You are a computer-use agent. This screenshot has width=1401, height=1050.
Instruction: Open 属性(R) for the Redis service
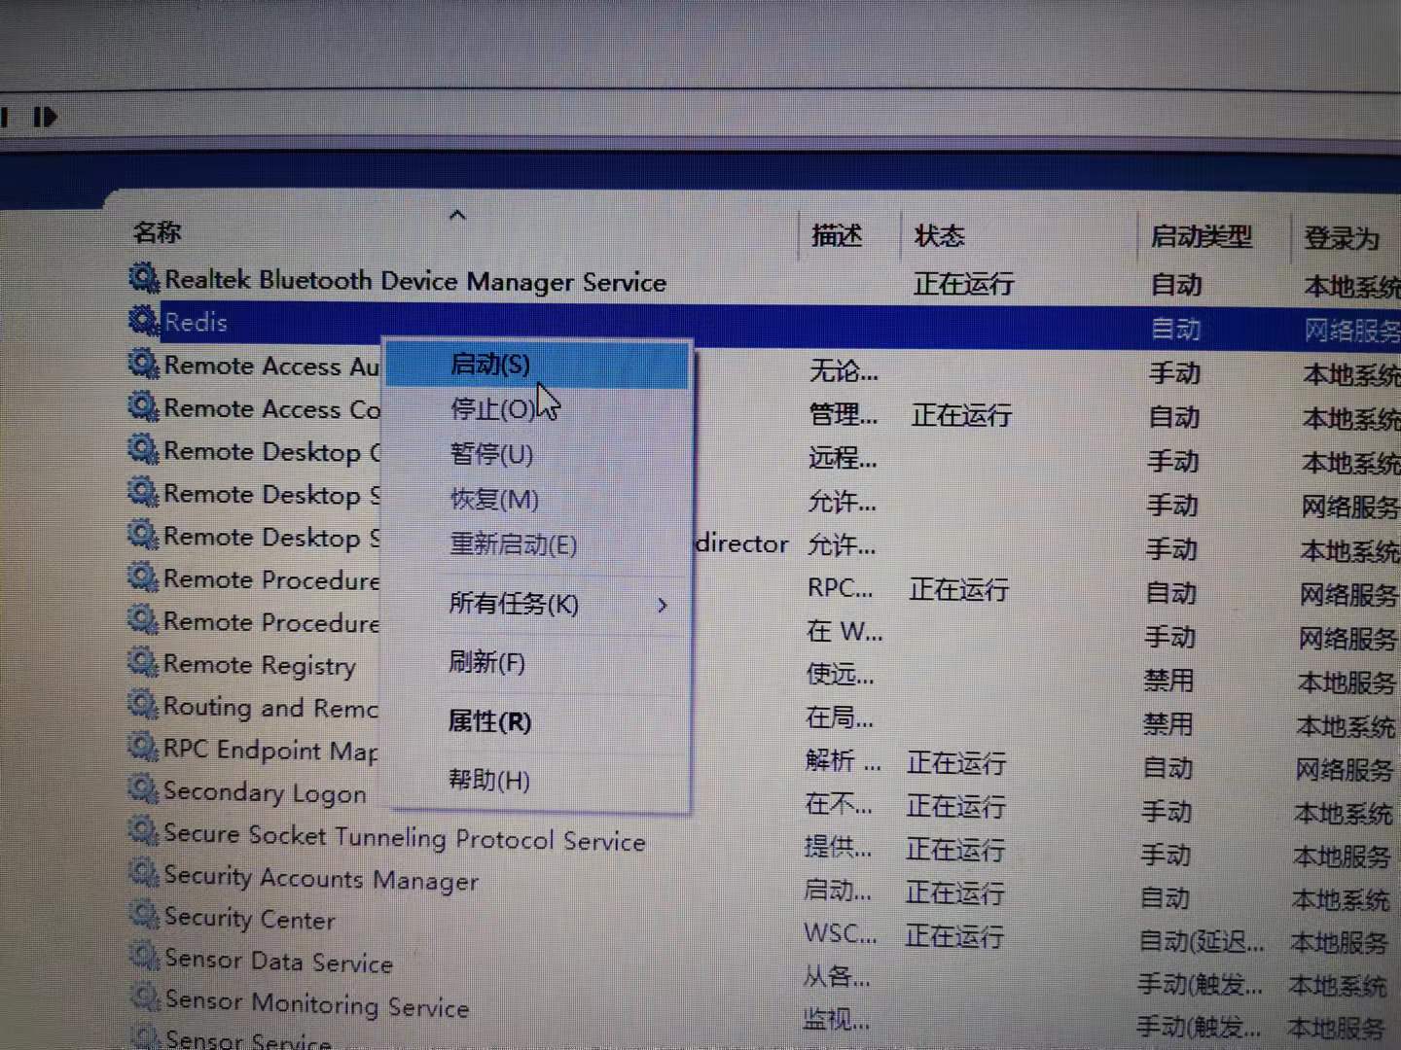489,721
